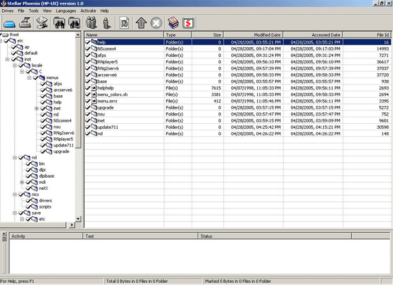Click the document log toolbar icon

124,23
